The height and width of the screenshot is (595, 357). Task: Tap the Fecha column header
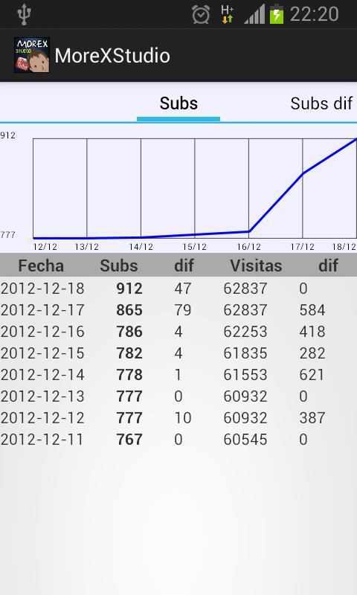coord(41,266)
